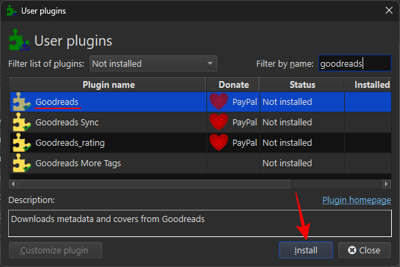Click the Goodreads_rating puzzle icon
This screenshot has width=400, height=267.
coord(22,142)
